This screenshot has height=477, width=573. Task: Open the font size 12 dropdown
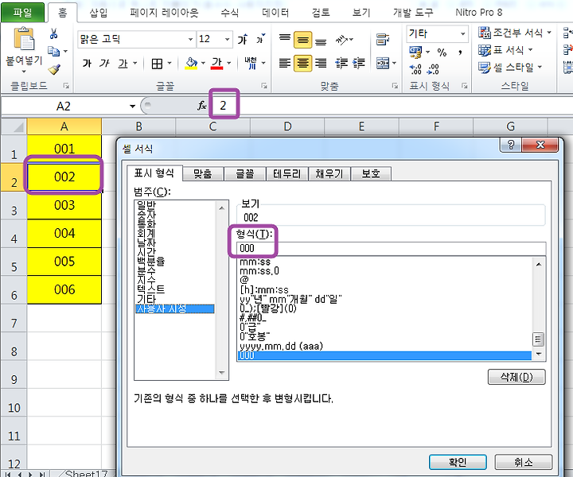[228, 39]
